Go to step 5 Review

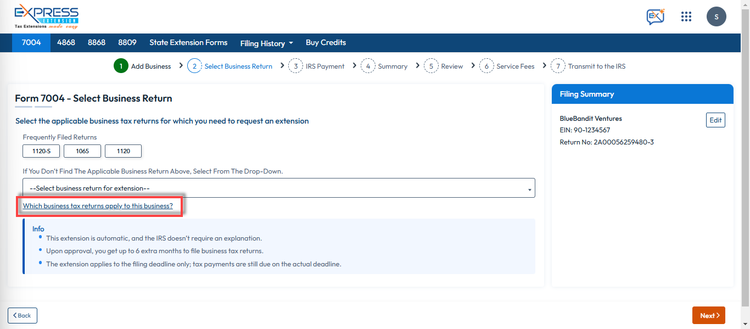(x=444, y=66)
